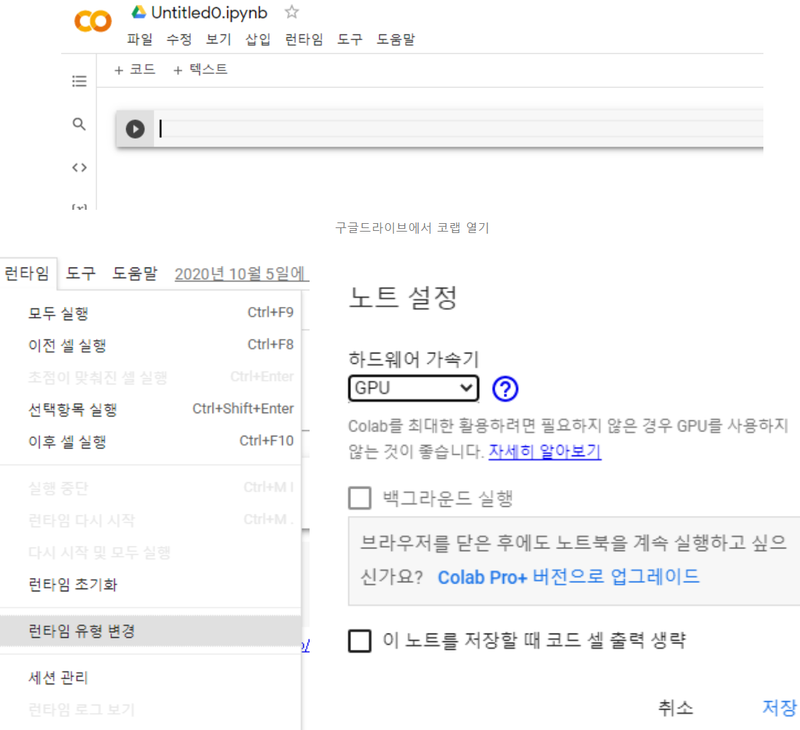Click 취소 to cancel notebook settings
Screen dimensions: 800x730
(x=675, y=707)
